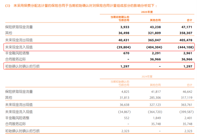This screenshot has width=197, height=137.
Task: Click the cell showing 321,809
Action: (154, 33)
